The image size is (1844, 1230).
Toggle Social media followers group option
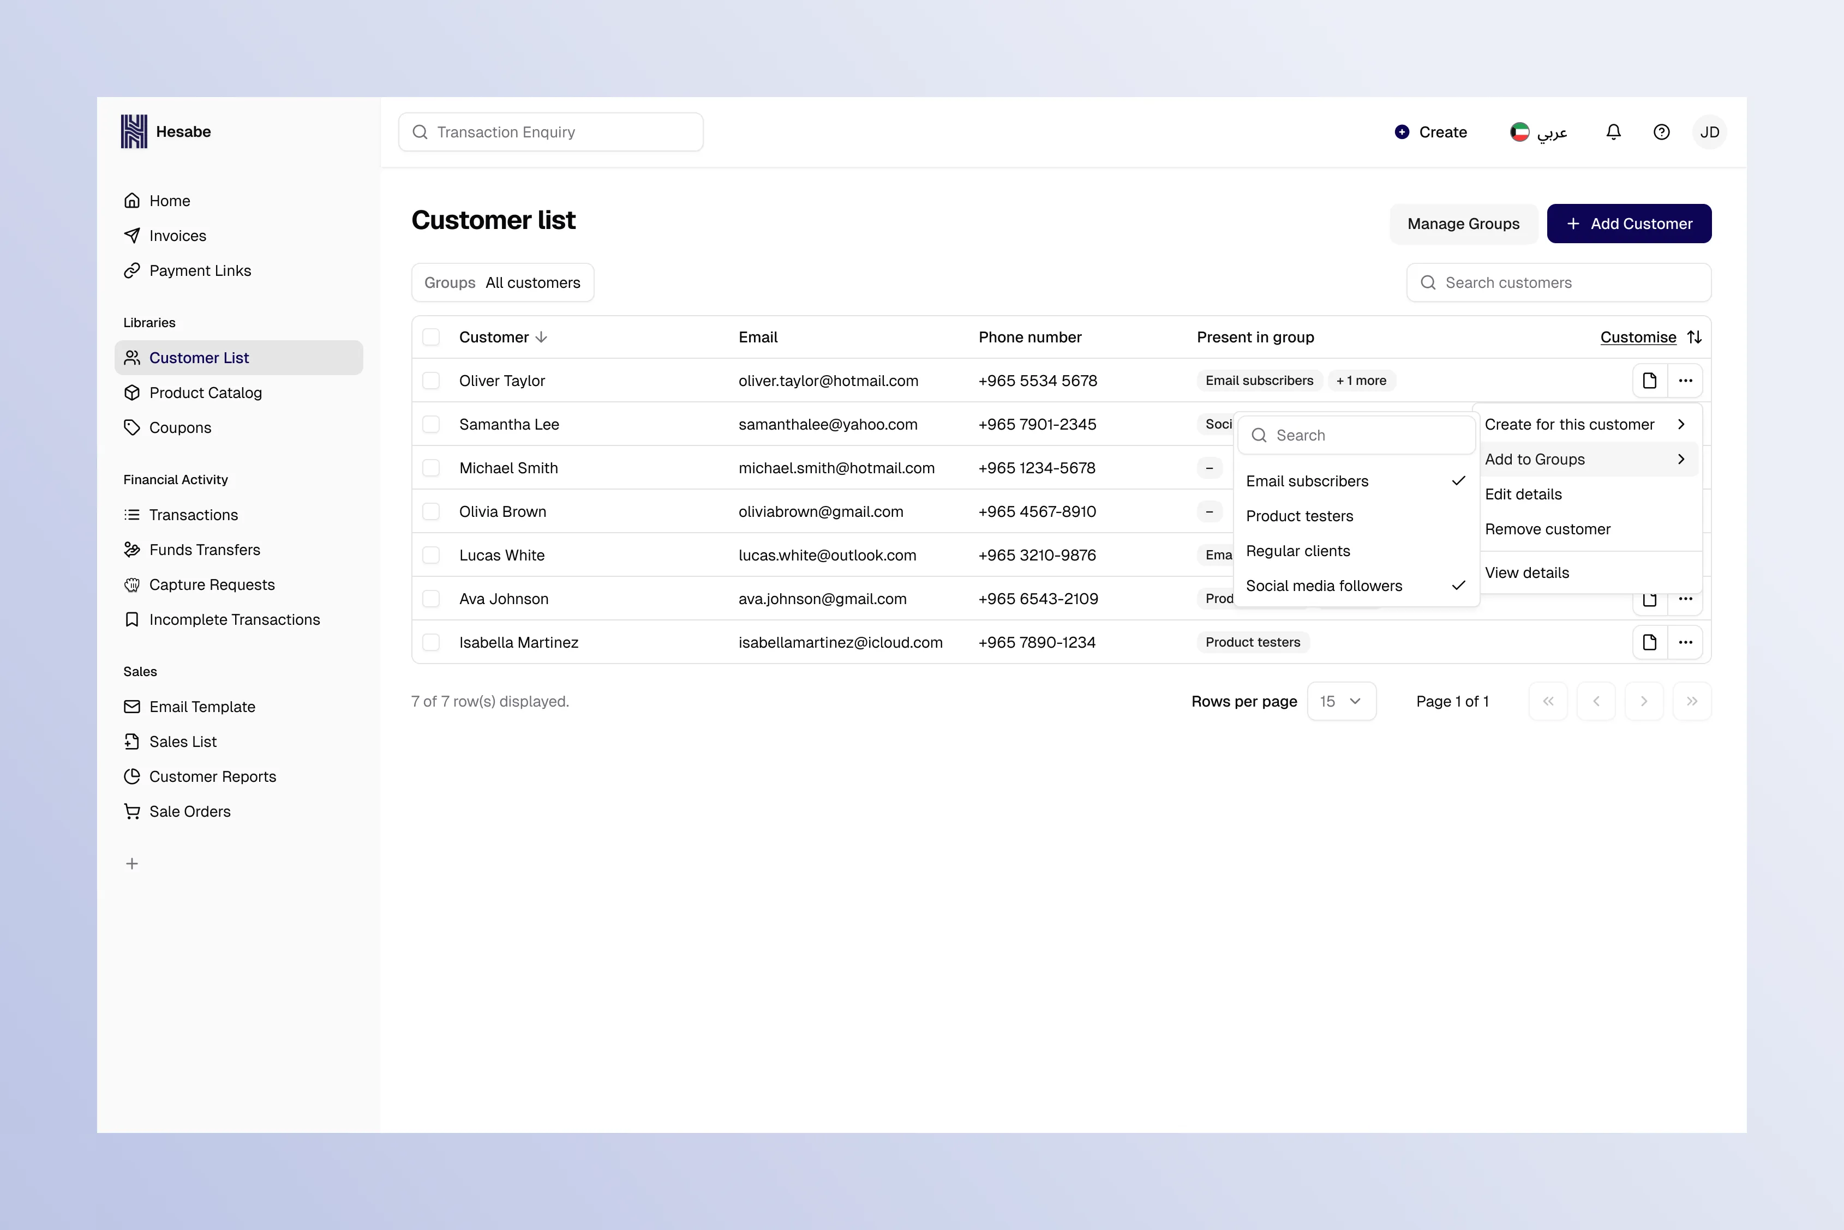[1356, 586]
